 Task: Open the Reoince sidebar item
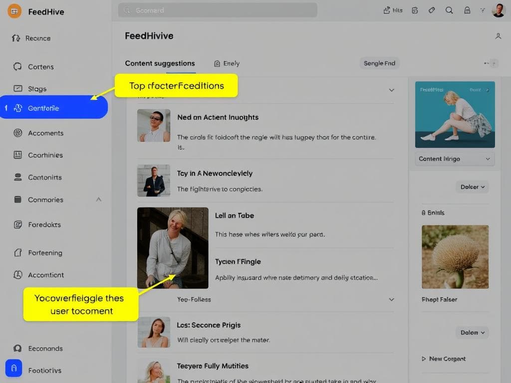(x=31, y=38)
